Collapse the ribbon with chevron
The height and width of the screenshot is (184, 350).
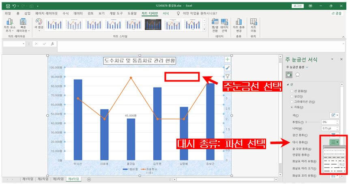pos(343,37)
